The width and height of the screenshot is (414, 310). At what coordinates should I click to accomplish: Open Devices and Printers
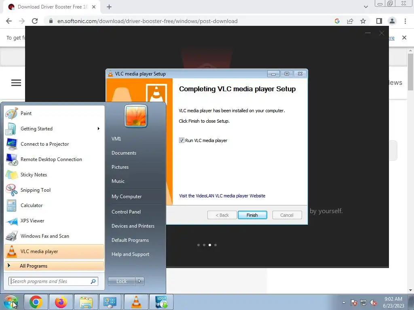point(133,226)
